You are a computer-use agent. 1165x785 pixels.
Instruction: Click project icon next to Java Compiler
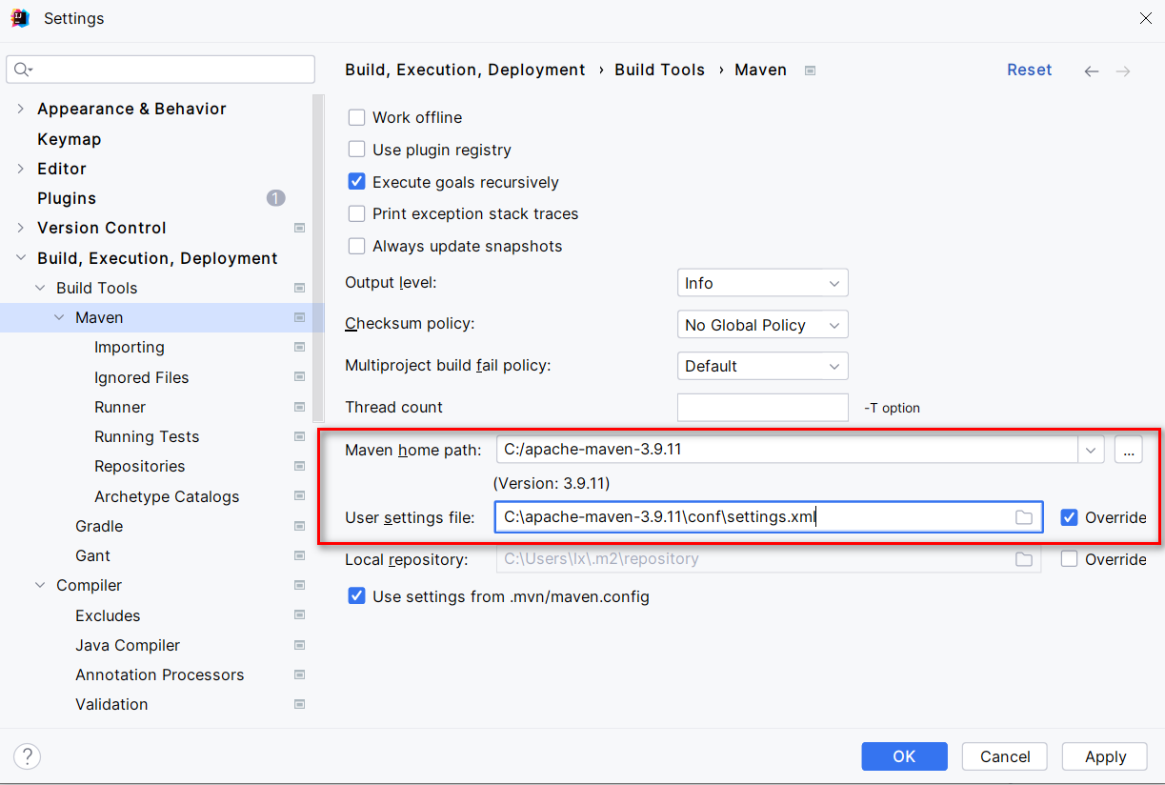point(300,645)
